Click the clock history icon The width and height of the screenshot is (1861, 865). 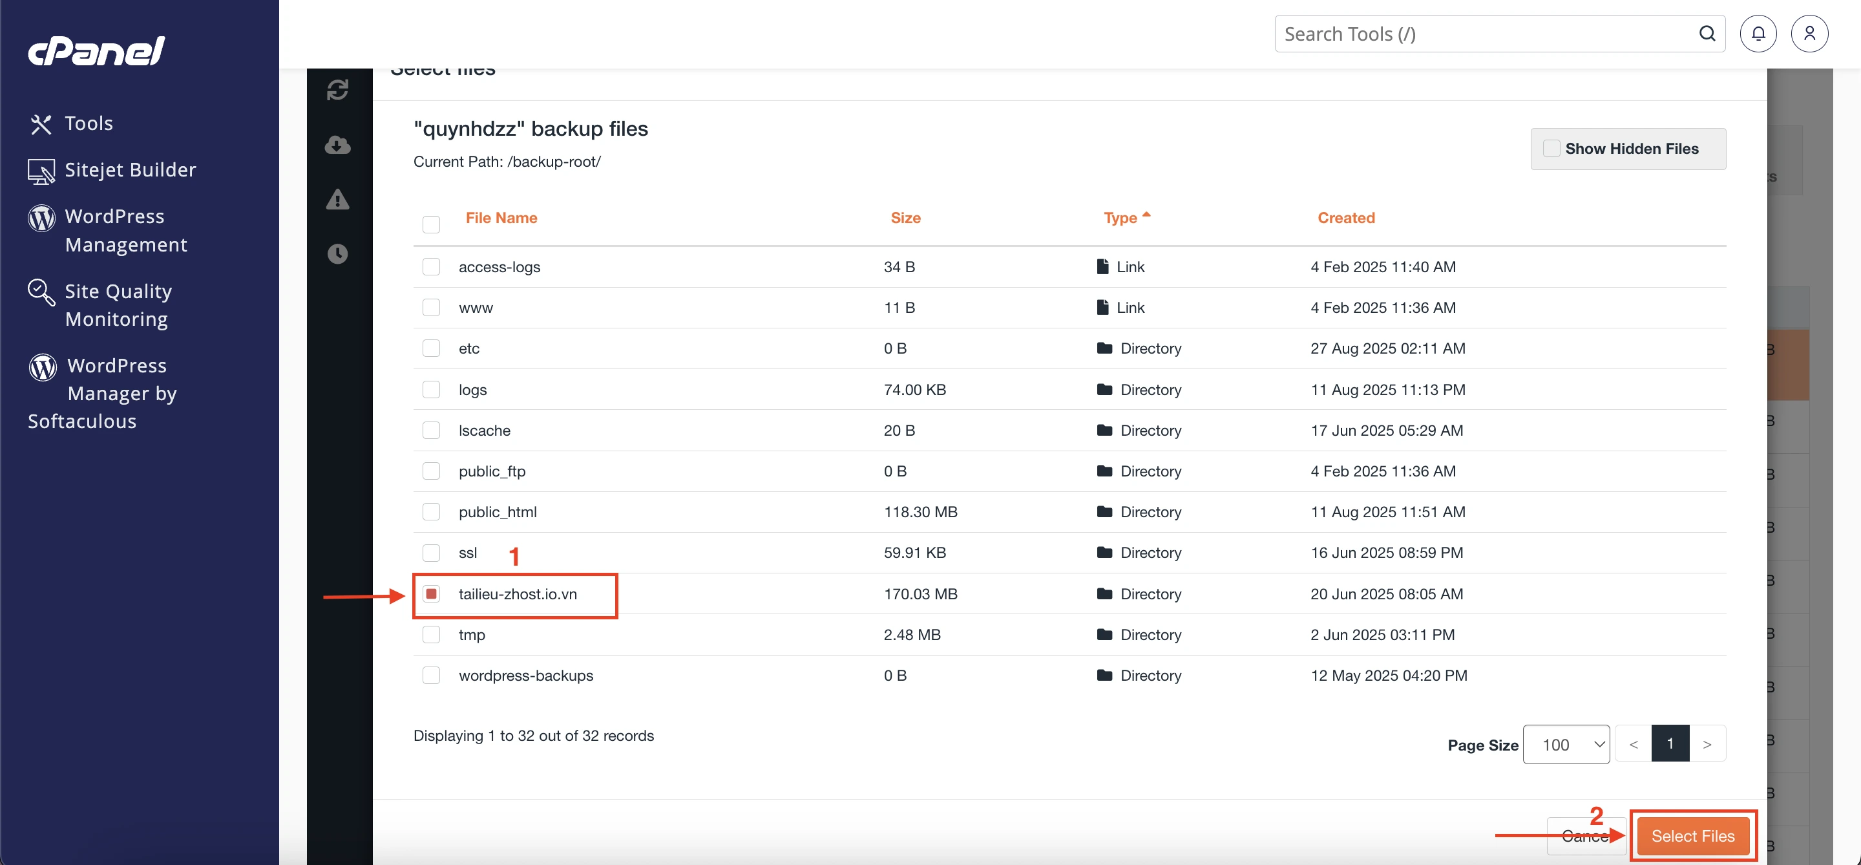pyautogui.click(x=337, y=253)
